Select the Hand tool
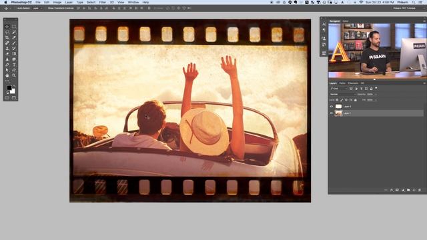Viewport: 427px width, 240px height. pyautogui.click(x=7, y=75)
